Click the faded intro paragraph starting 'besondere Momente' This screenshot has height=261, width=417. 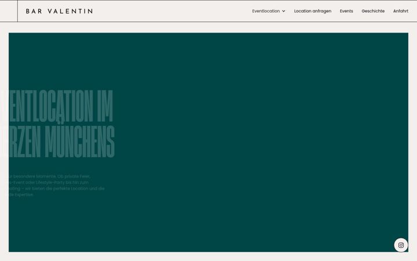(56, 186)
